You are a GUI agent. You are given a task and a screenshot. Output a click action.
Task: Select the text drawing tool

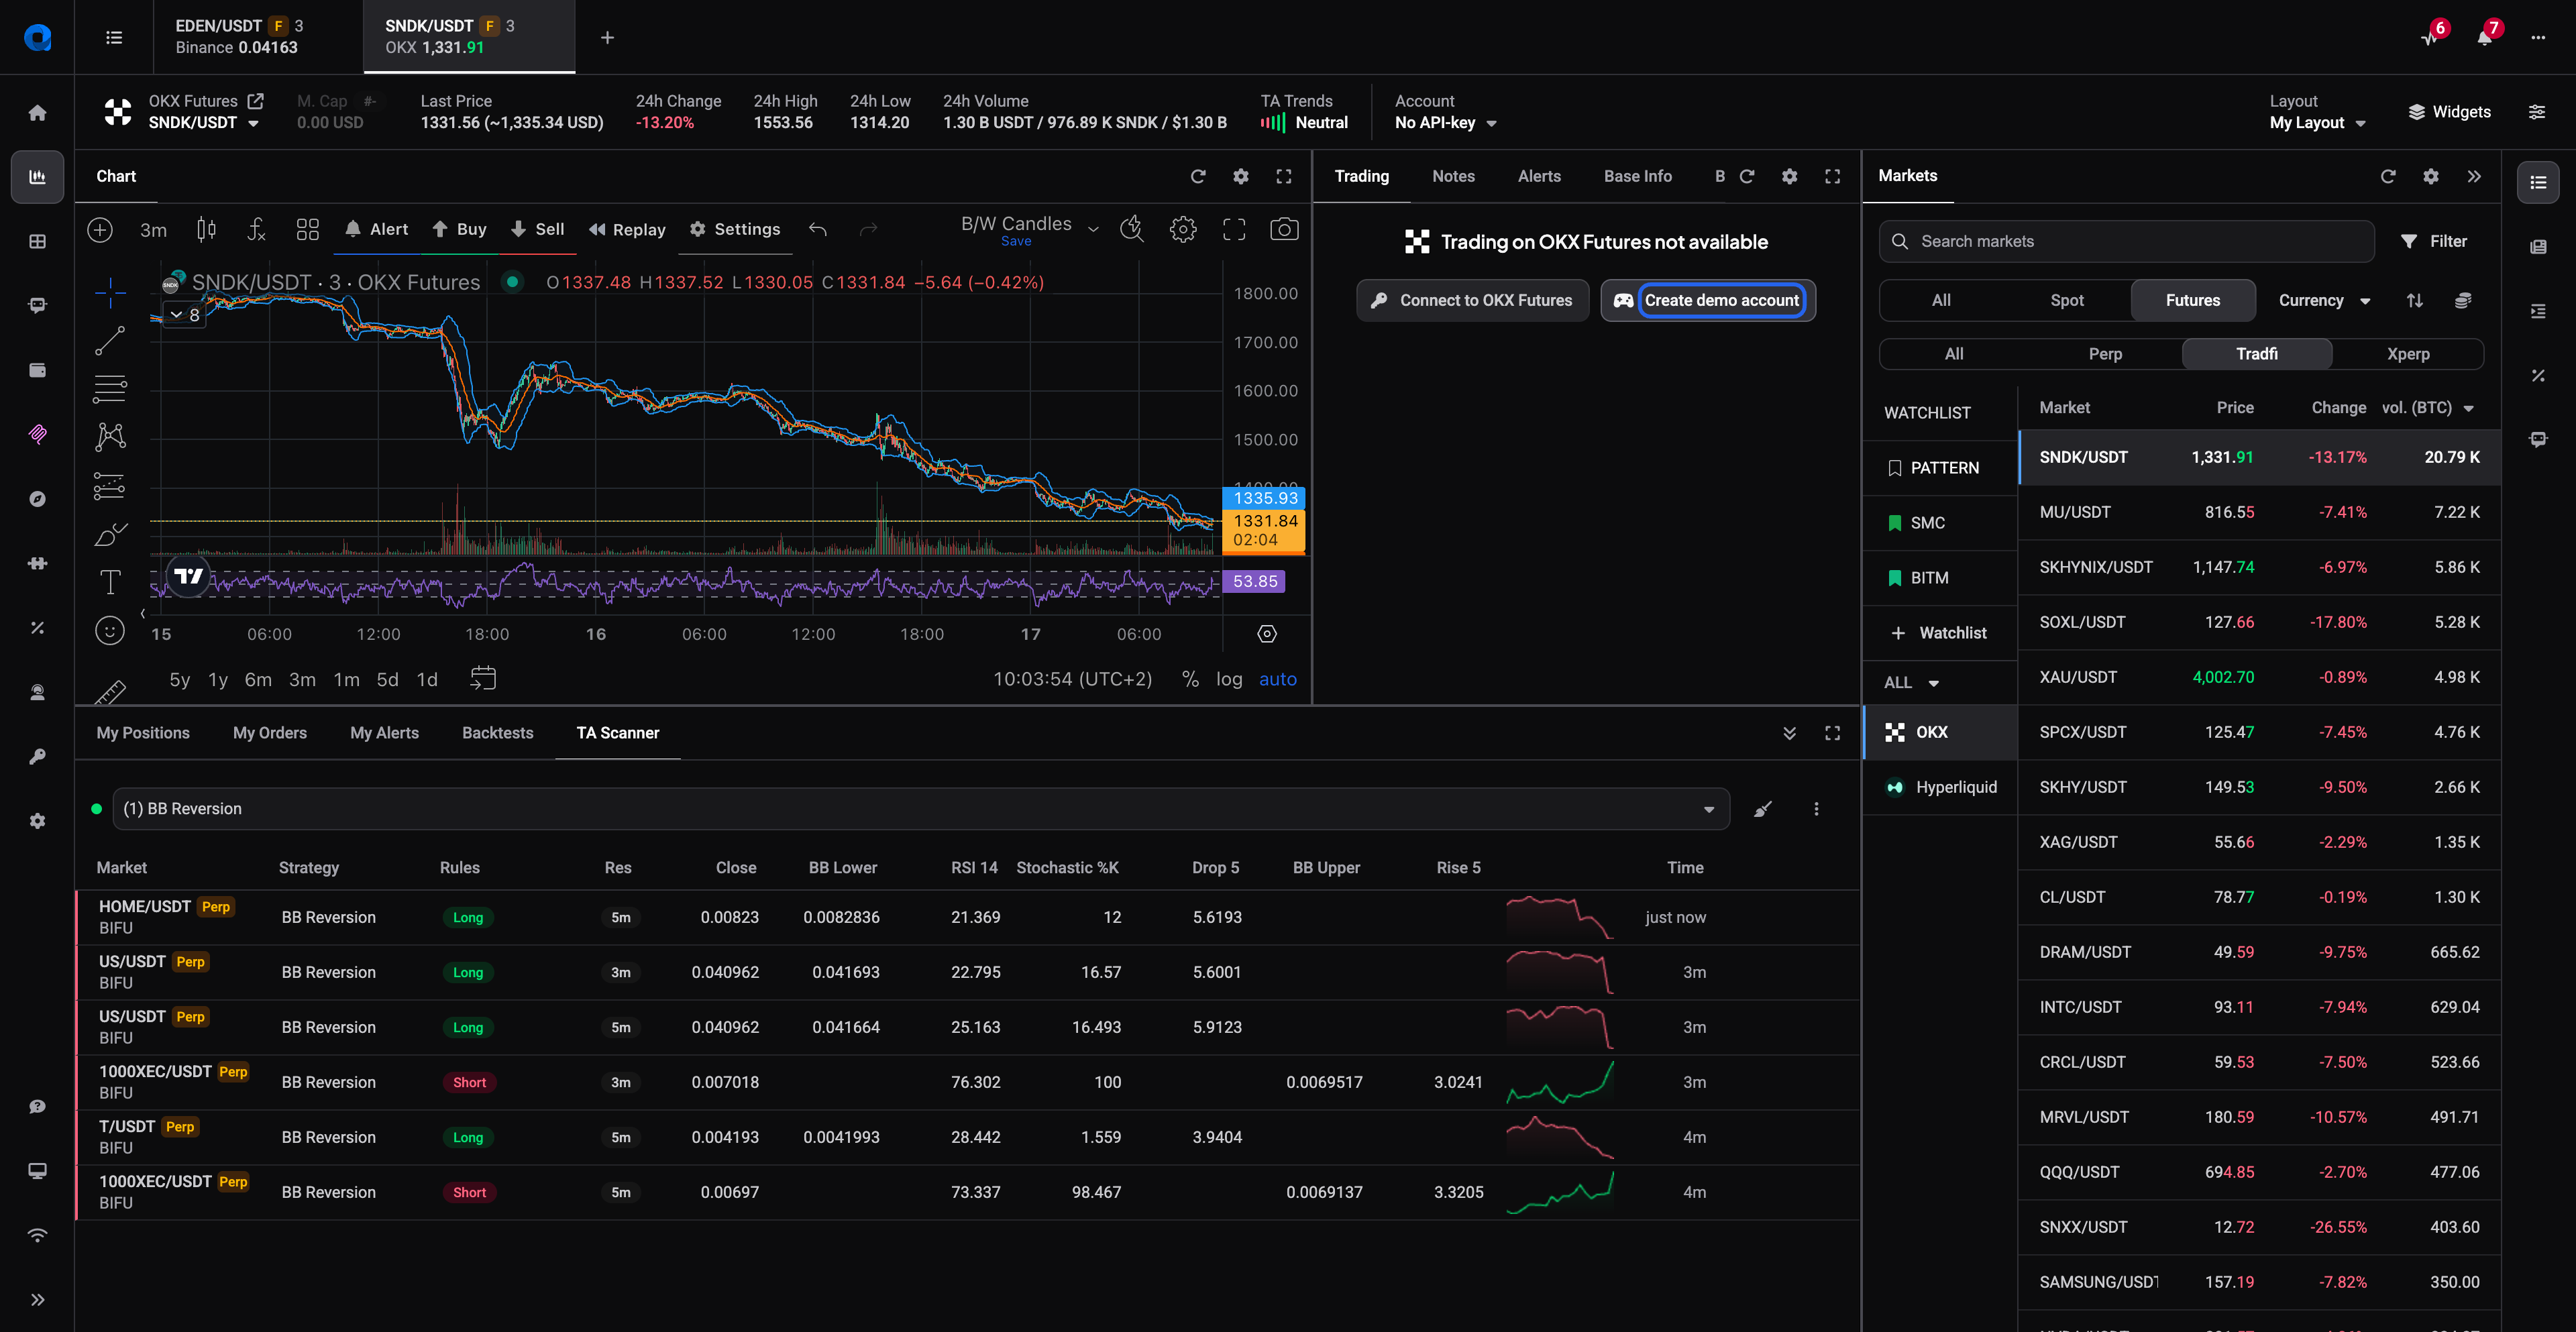110,582
